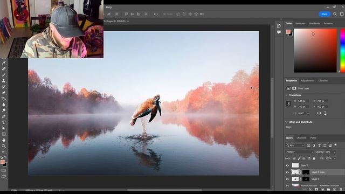Select the Blur tool
The width and height of the screenshot is (345, 194).
click(x=4, y=105)
